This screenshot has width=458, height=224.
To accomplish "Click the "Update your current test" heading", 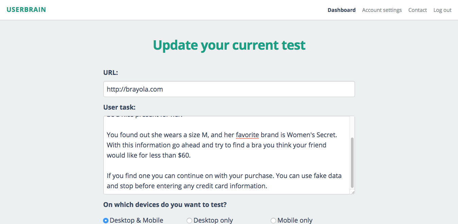I will [229, 45].
